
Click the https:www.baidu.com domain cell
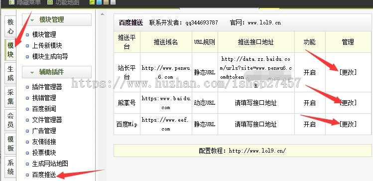pyautogui.click(x=166, y=103)
